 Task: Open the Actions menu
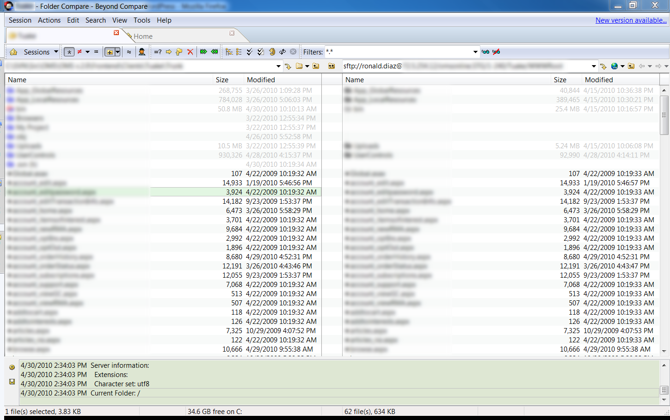click(x=49, y=20)
